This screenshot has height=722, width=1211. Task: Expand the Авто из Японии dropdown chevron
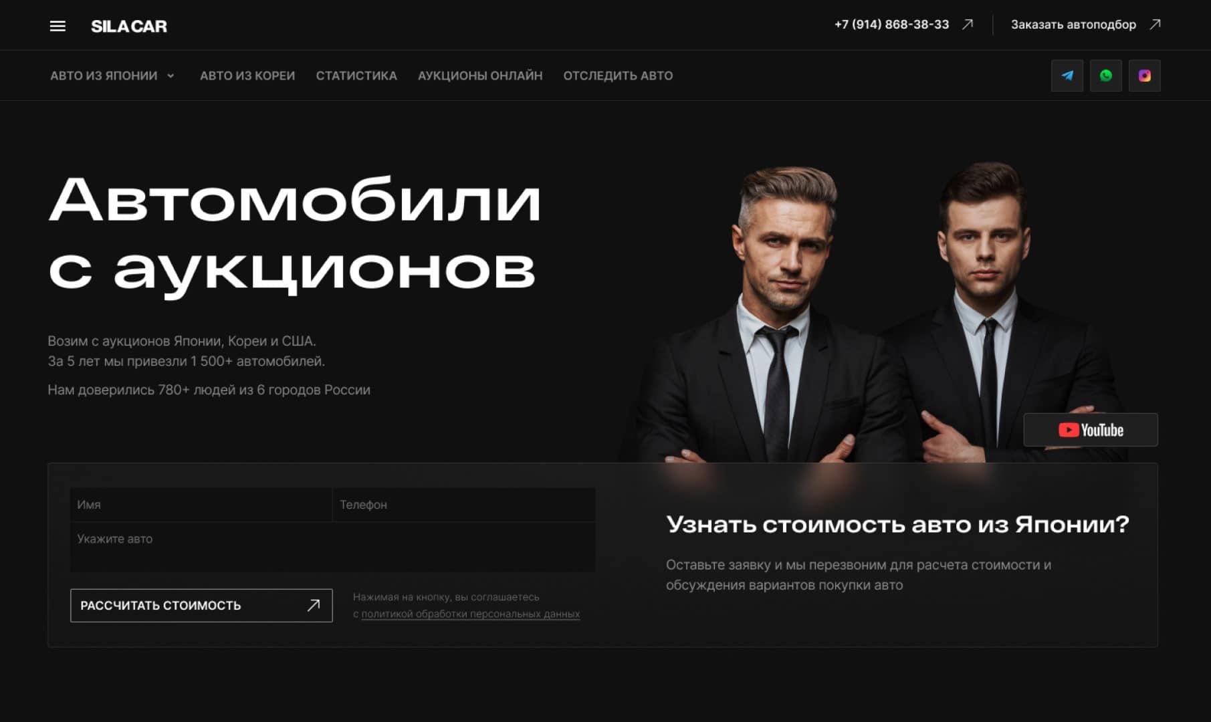(x=171, y=76)
